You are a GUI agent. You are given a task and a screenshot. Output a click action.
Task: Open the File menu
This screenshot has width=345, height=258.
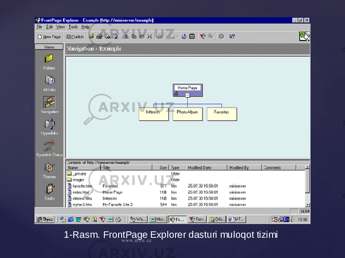(39, 27)
